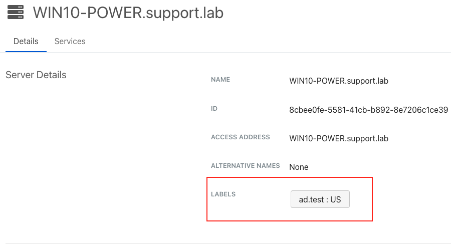
Task: Click the NAME field label
Action: (x=220, y=80)
